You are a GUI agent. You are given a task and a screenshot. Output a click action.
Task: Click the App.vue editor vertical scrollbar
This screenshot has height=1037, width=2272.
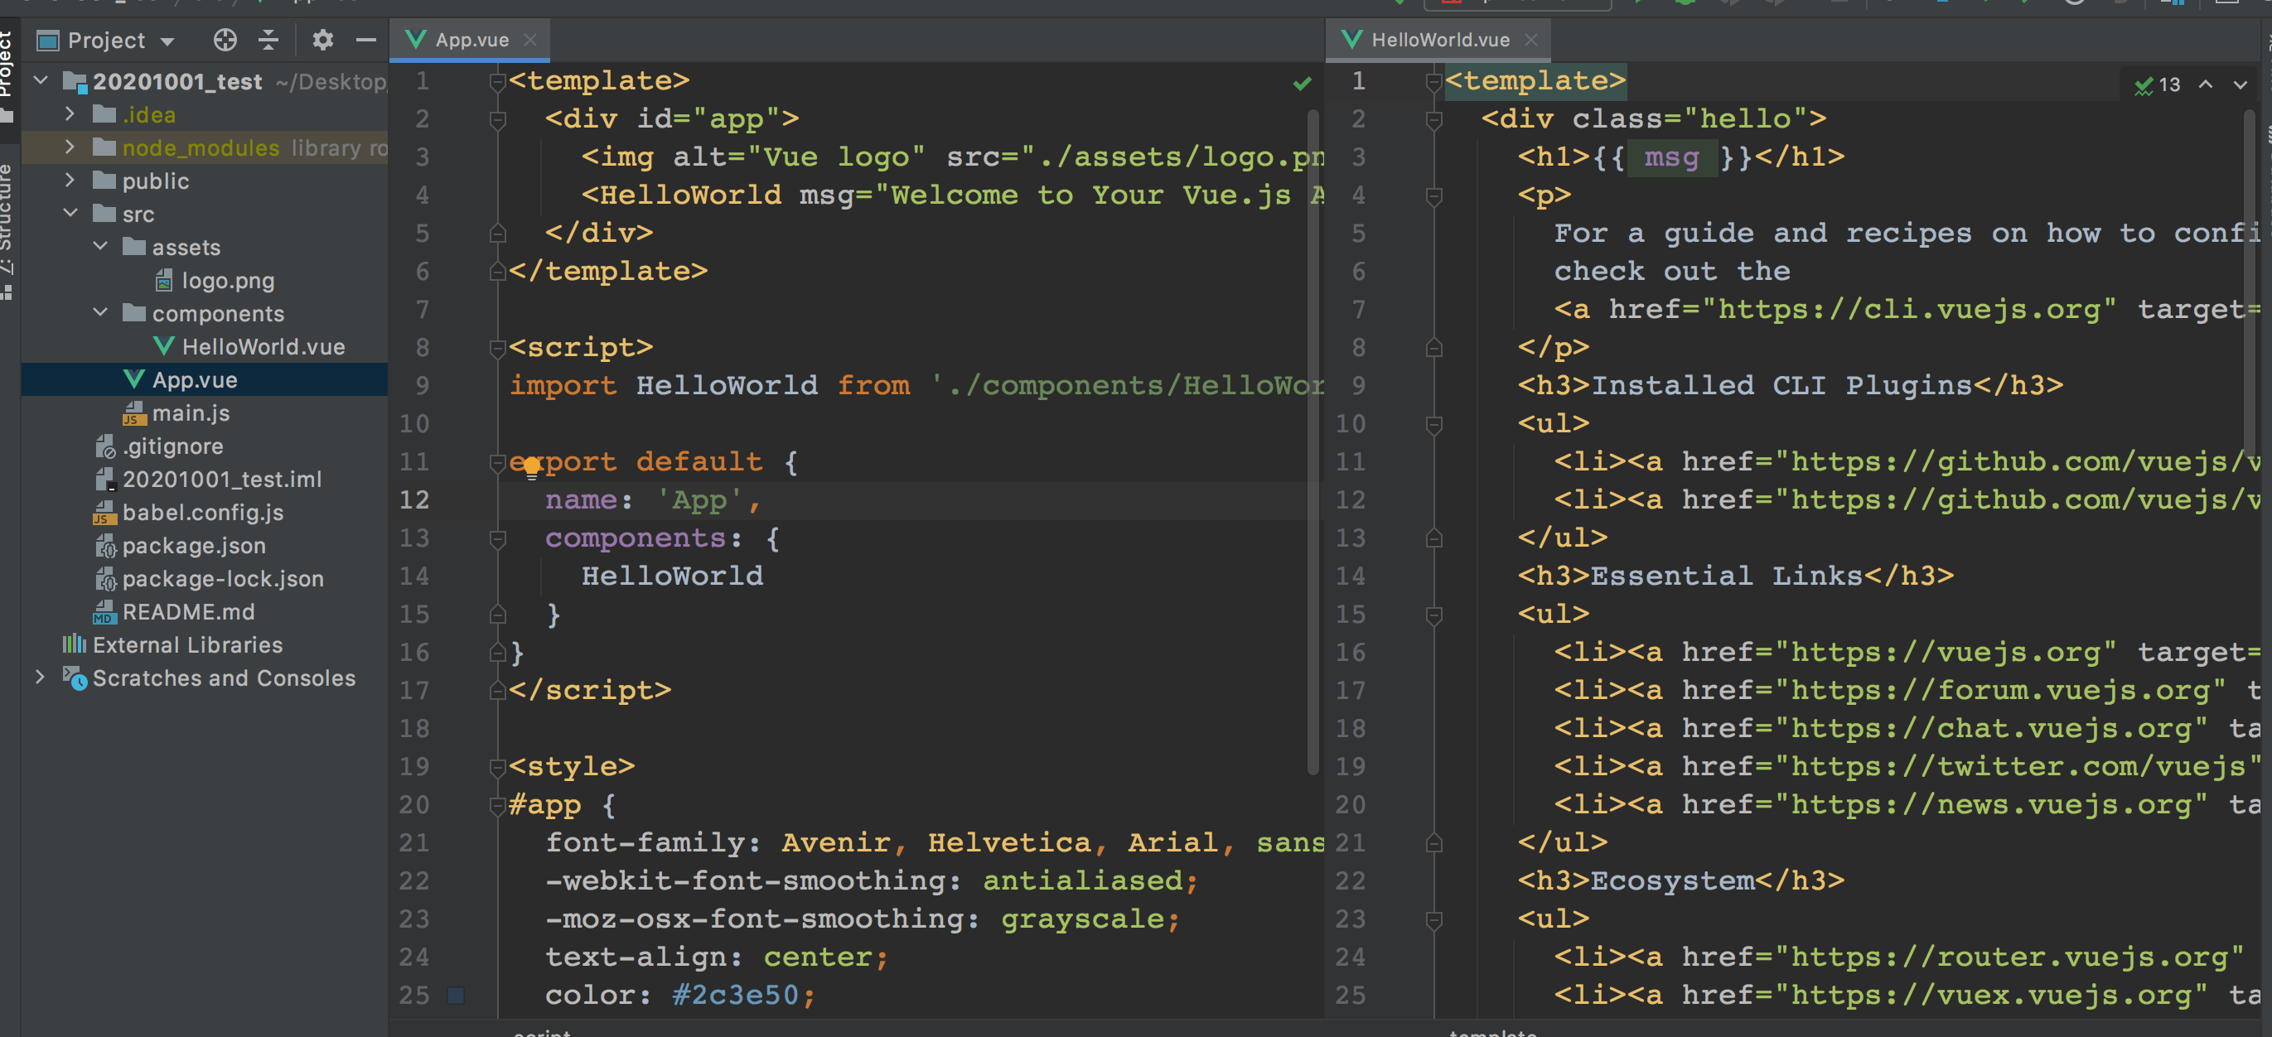click(x=1313, y=441)
